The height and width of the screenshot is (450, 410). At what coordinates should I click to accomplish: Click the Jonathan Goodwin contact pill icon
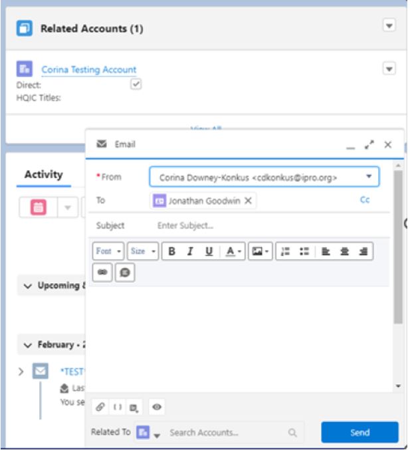(x=159, y=201)
